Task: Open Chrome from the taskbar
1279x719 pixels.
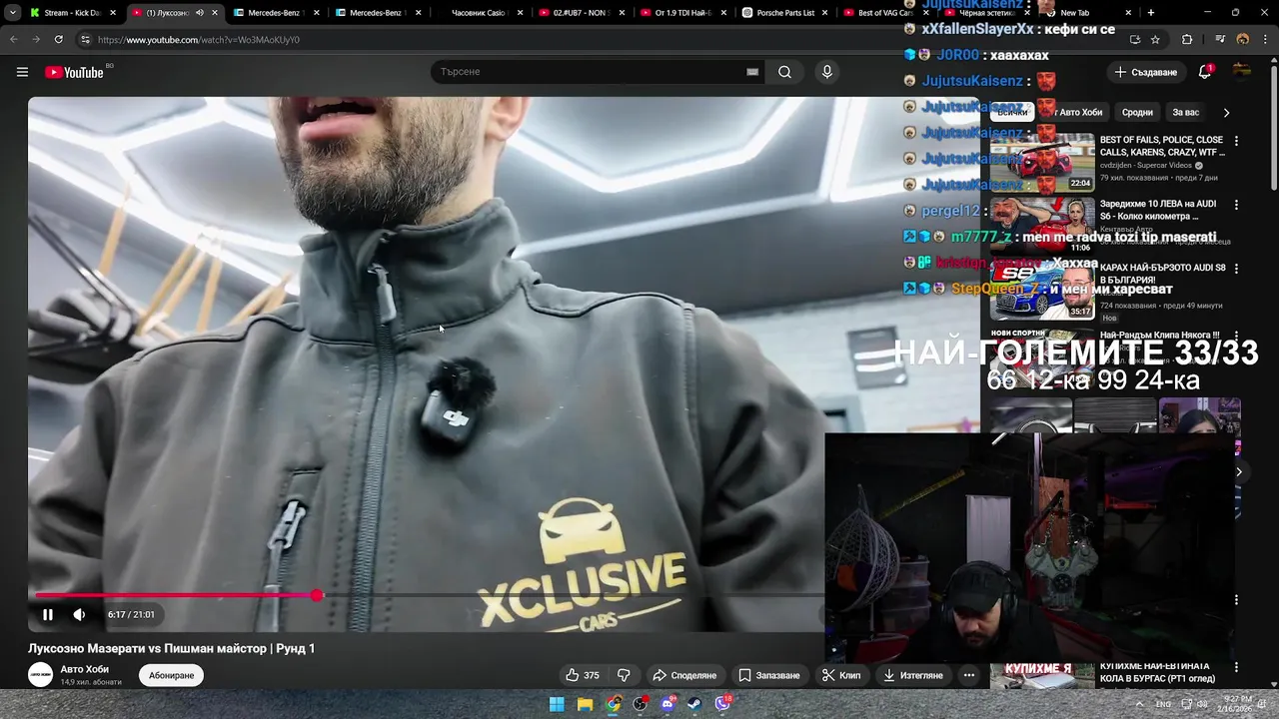Action: click(x=613, y=704)
